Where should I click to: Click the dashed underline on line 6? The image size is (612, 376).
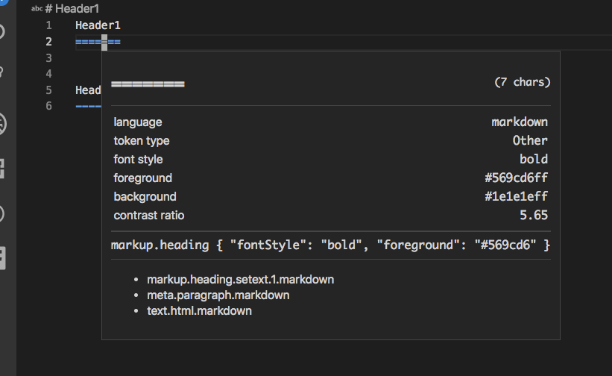click(88, 106)
